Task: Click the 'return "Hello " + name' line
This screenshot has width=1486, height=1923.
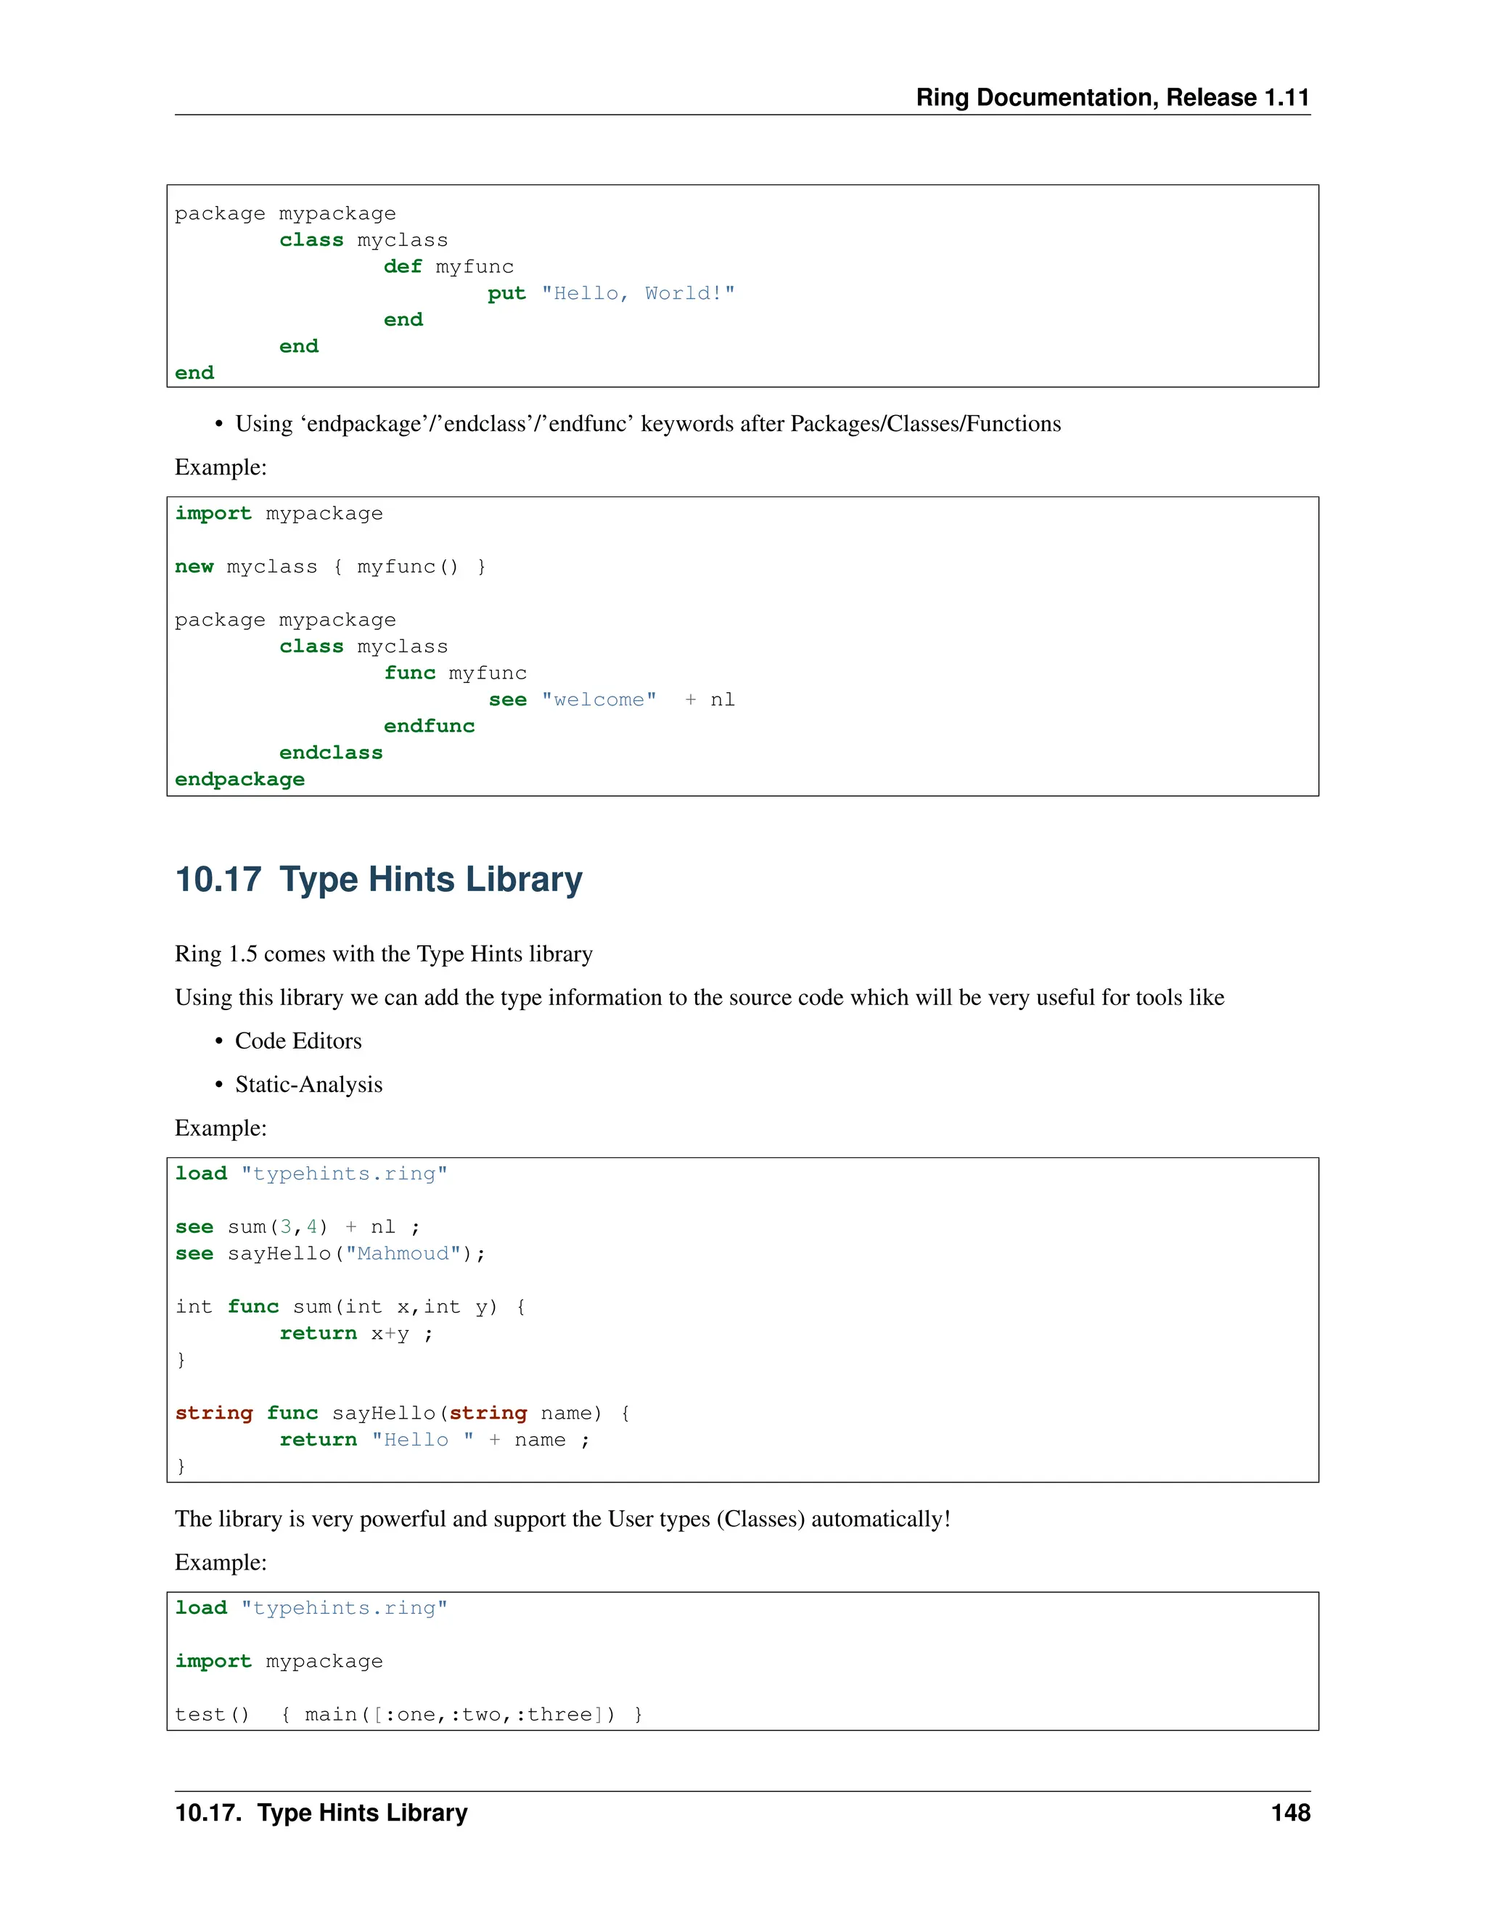Action: [434, 1440]
